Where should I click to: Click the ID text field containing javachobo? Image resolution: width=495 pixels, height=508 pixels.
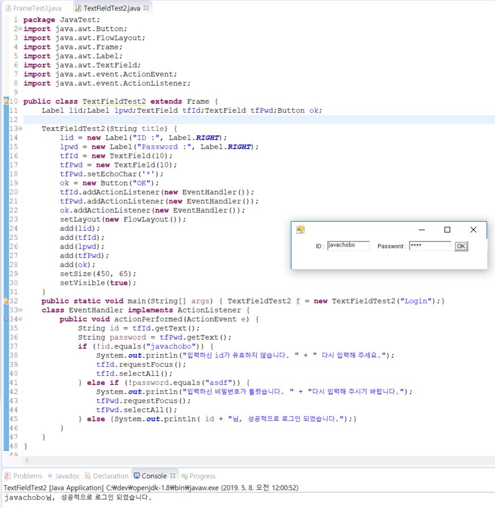coord(348,245)
